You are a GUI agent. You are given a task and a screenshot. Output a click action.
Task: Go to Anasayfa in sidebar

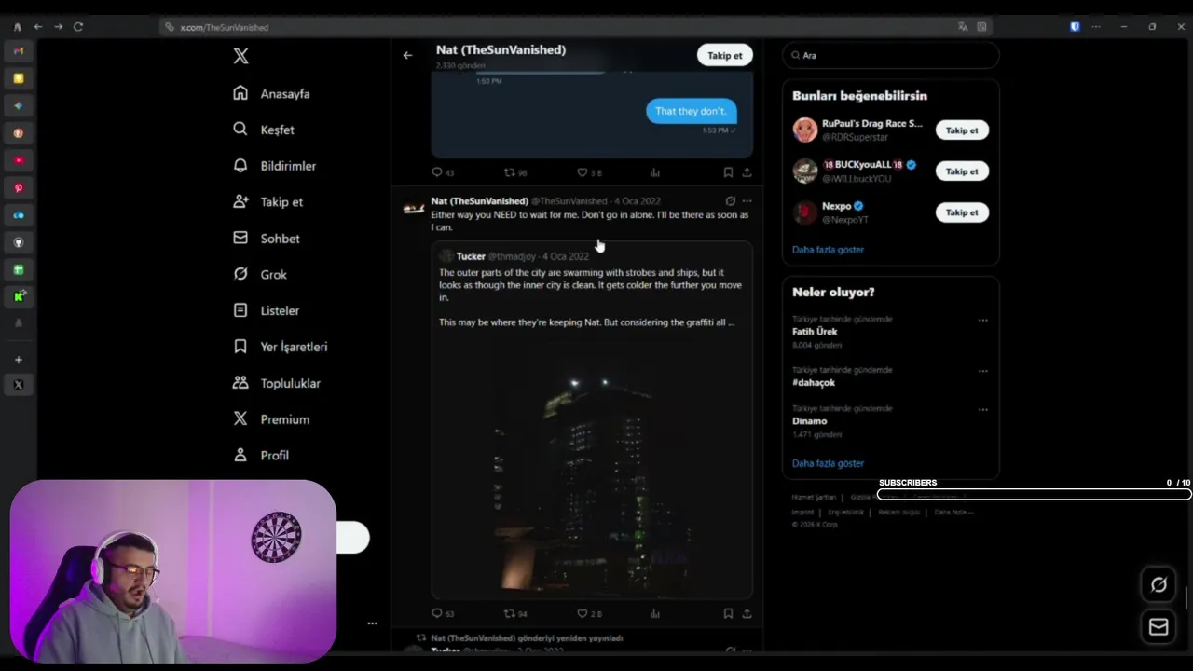(x=271, y=93)
